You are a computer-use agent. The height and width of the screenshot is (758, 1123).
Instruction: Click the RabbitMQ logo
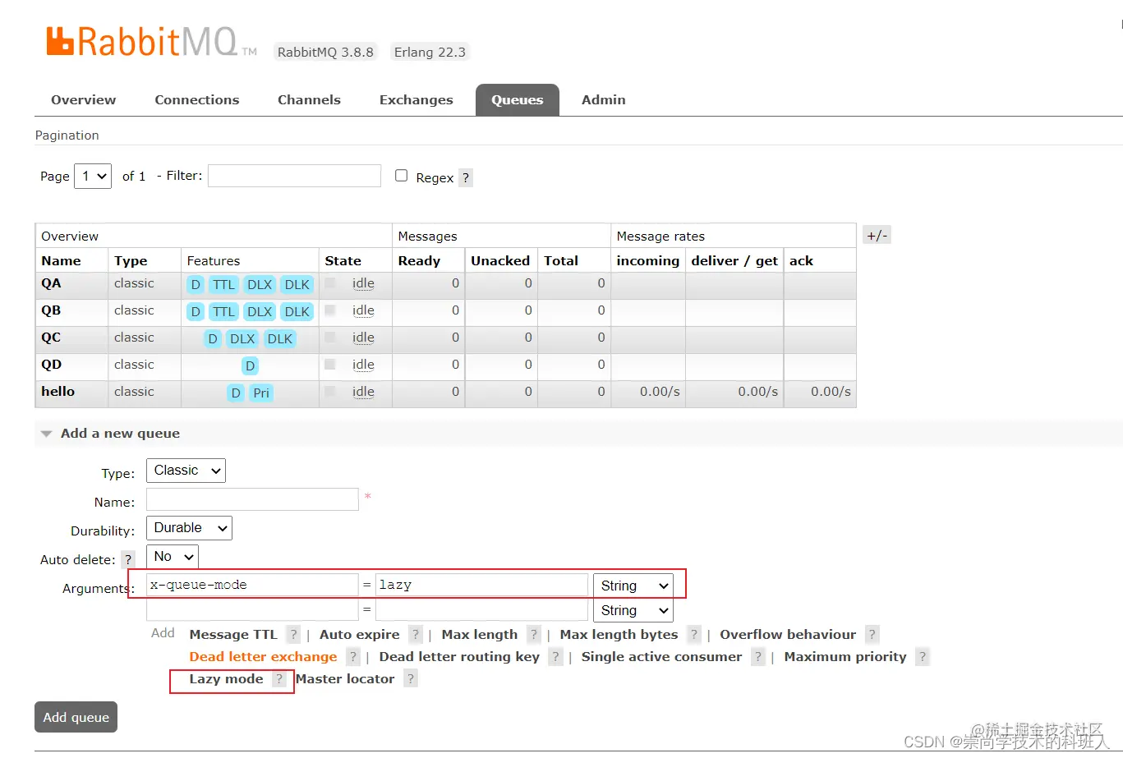coord(151,42)
